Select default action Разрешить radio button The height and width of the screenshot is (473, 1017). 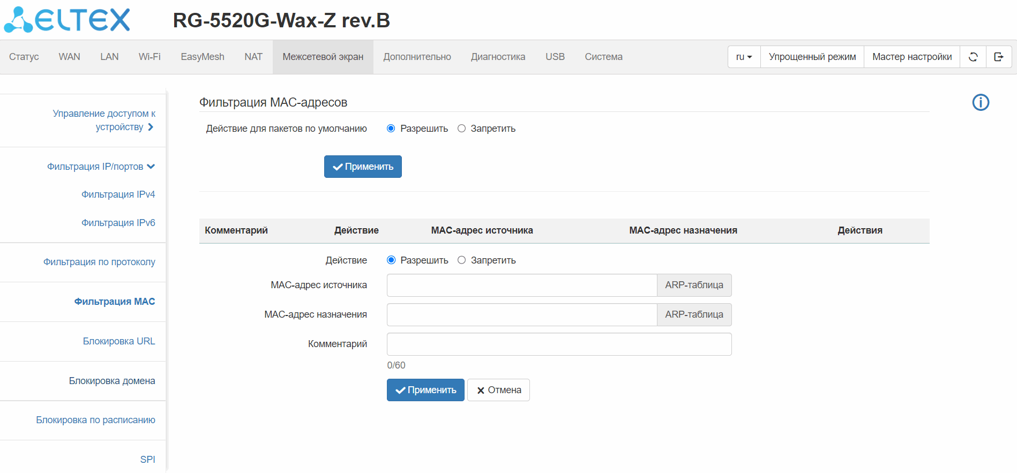click(391, 129)
